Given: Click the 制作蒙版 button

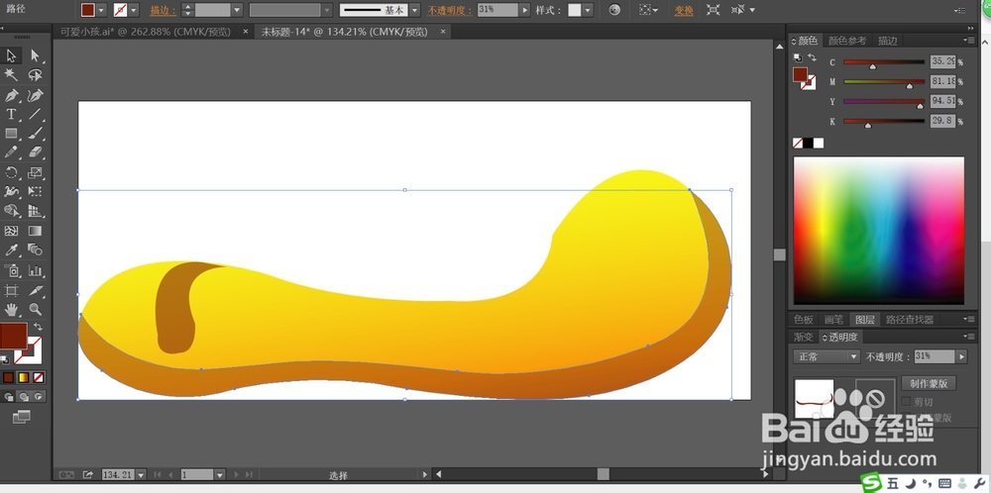Looking at the screenshot, I should click(929, 383).
